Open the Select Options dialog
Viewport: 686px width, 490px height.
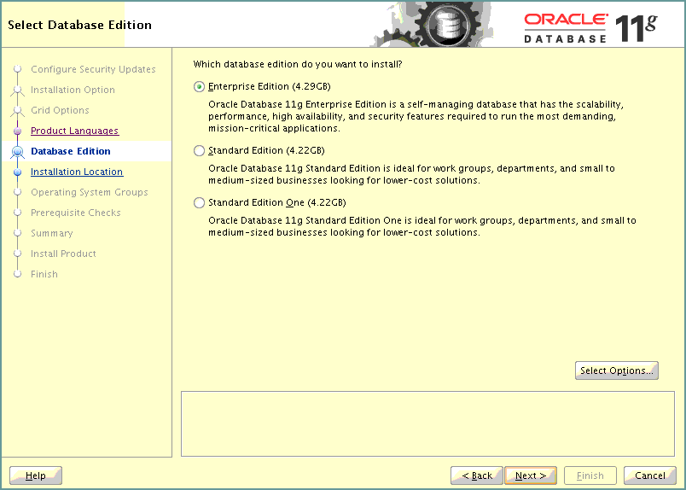(x=616, y=370)
